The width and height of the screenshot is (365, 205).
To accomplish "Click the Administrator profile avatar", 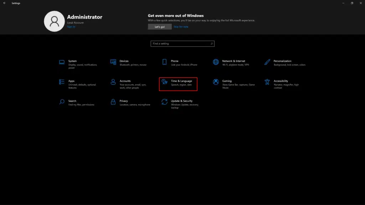I will pos(54,21).
